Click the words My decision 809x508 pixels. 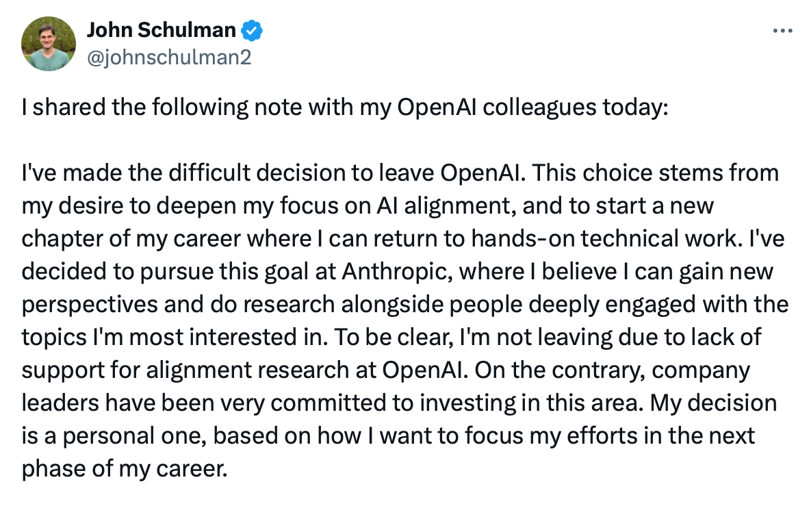(713, 403)
